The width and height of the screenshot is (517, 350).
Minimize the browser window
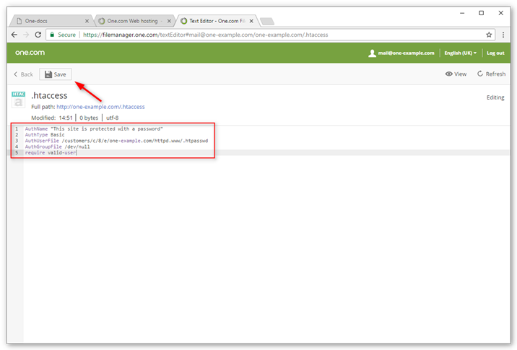tap(462, 13)
